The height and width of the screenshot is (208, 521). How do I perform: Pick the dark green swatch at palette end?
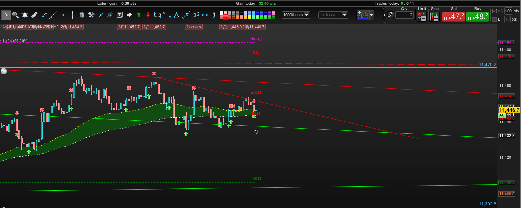[273, 17]
